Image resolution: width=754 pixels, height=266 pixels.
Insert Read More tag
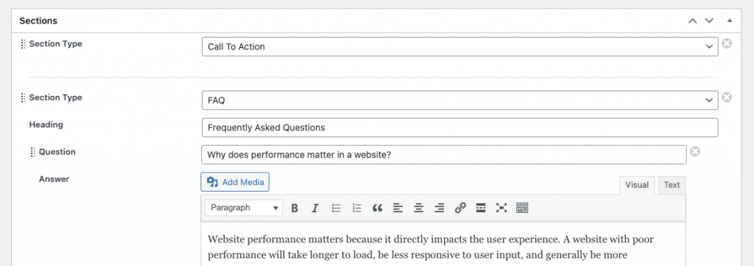pos(480,208)
